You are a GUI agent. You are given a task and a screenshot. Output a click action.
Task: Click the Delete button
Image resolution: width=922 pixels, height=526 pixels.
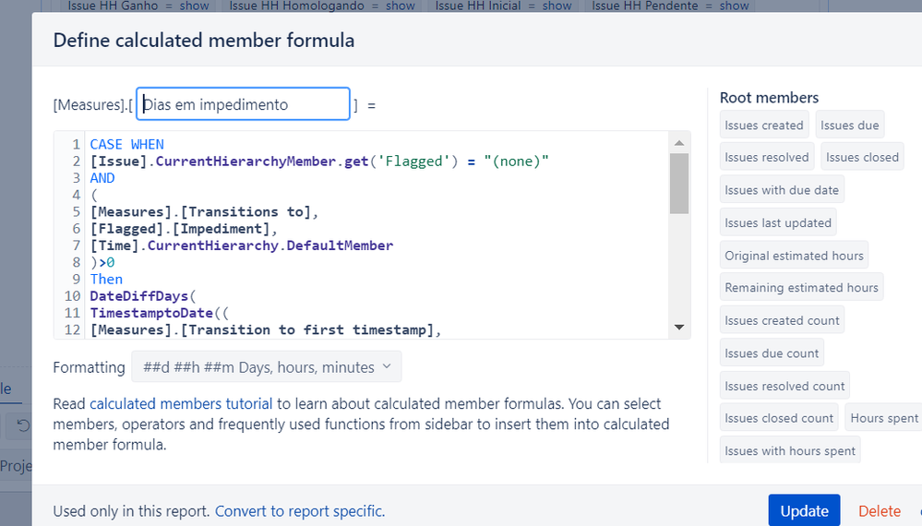click(x=879, y=510)
